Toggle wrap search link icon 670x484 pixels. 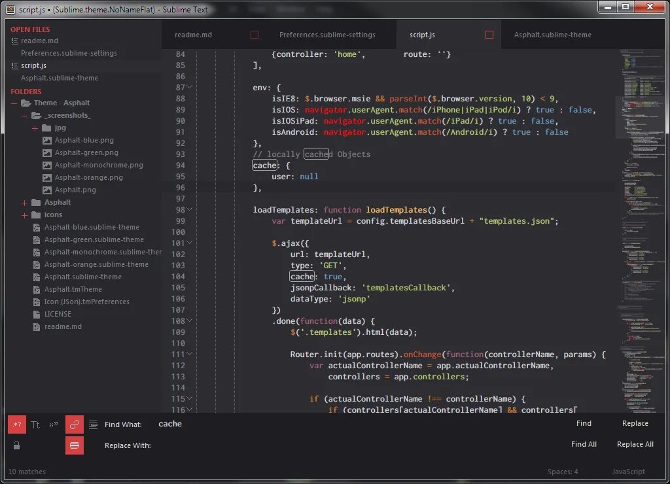coord(75,424)
